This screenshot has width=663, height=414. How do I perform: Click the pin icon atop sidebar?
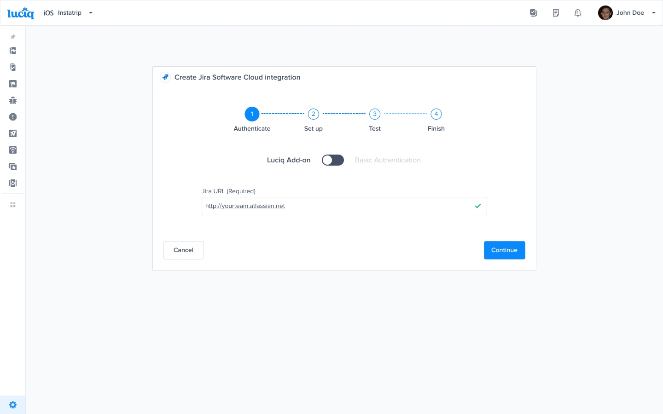click(x=13, y=37)
